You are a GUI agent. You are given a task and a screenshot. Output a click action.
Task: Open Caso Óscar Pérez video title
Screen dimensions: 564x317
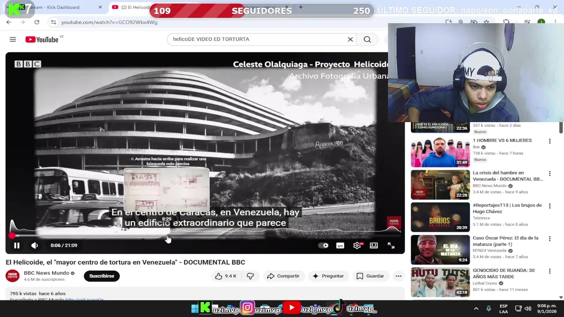(x=506, y=241)
